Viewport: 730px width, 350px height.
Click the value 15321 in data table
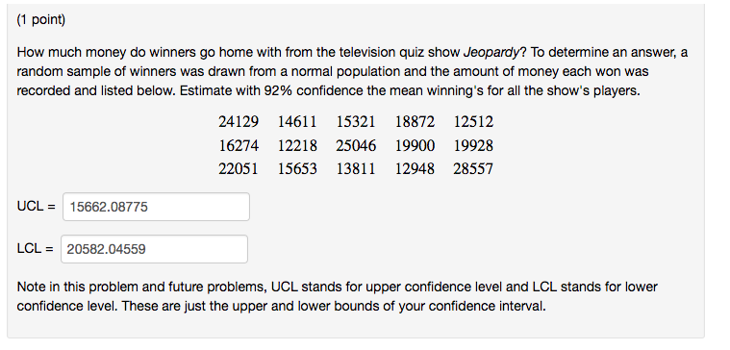pos(356,122)
